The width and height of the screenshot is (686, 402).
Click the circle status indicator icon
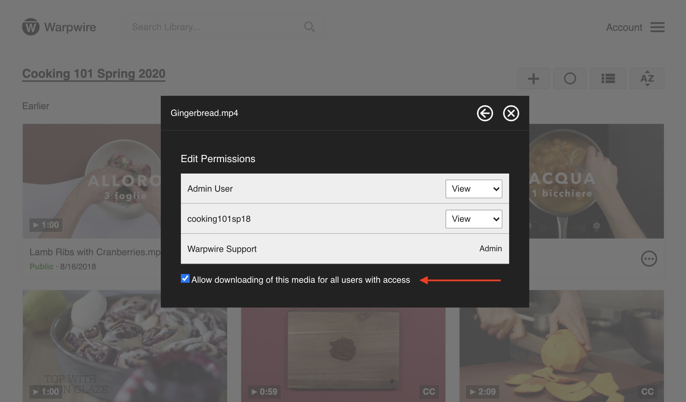click(570, 78)
